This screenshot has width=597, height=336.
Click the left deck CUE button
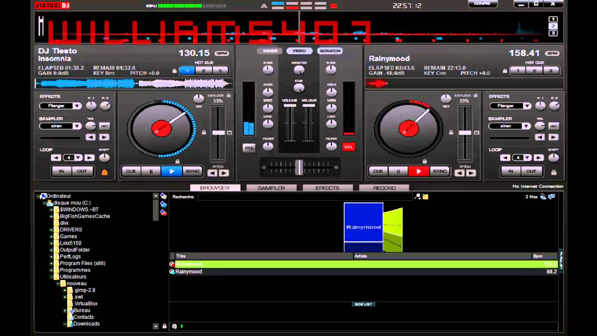[131, 171]
